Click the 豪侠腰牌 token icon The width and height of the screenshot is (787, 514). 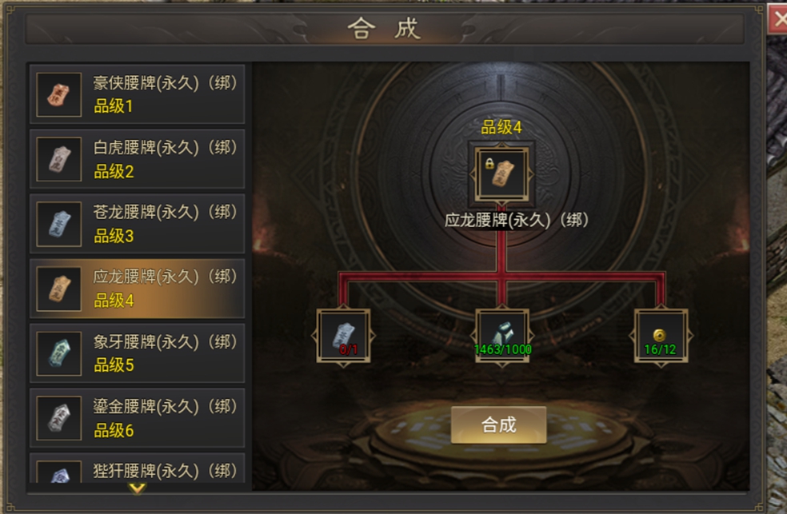click(58, 95)
